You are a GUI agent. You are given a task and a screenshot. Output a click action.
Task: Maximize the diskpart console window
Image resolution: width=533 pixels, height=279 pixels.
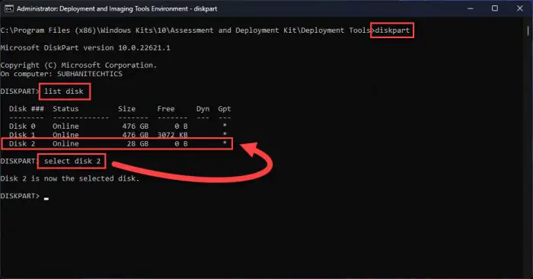(495, 8)
